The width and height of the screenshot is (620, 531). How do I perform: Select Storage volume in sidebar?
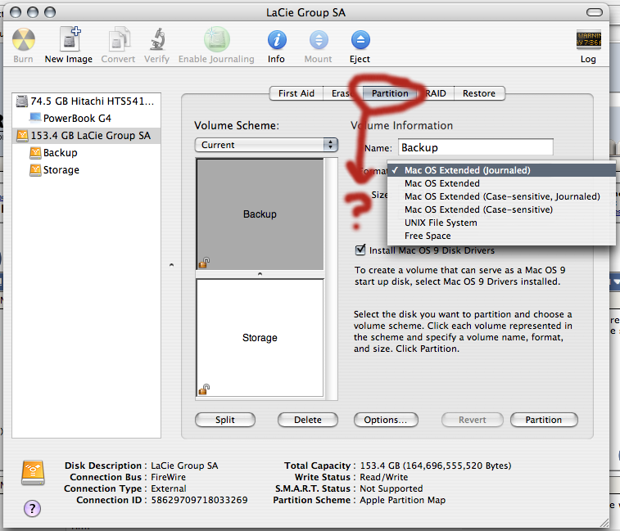tap(86, 170)
